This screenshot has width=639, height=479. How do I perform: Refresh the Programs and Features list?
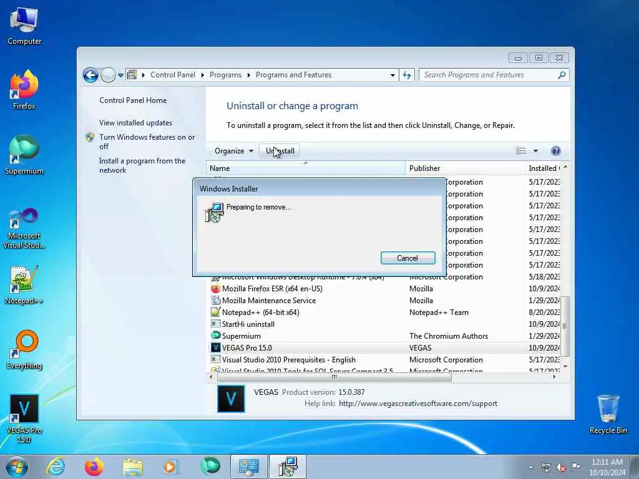pos(407,75)
